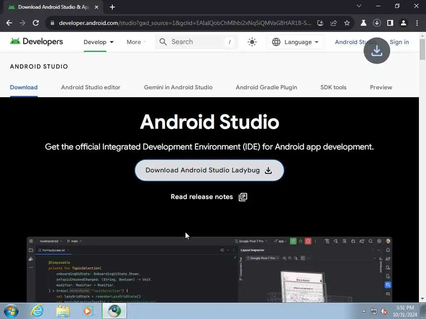
Task: Launch Internet Explorer from taskbar
Action: (x=37, y=311)
